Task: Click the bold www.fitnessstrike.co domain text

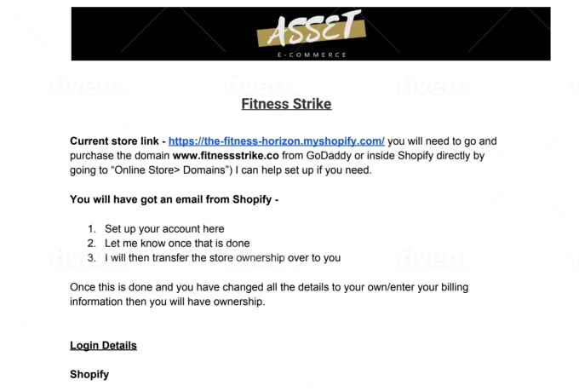Action: pos(226,156)
